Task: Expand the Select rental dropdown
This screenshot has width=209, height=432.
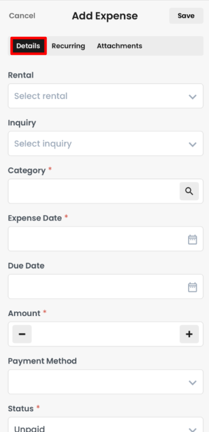Action: point(106,96)
